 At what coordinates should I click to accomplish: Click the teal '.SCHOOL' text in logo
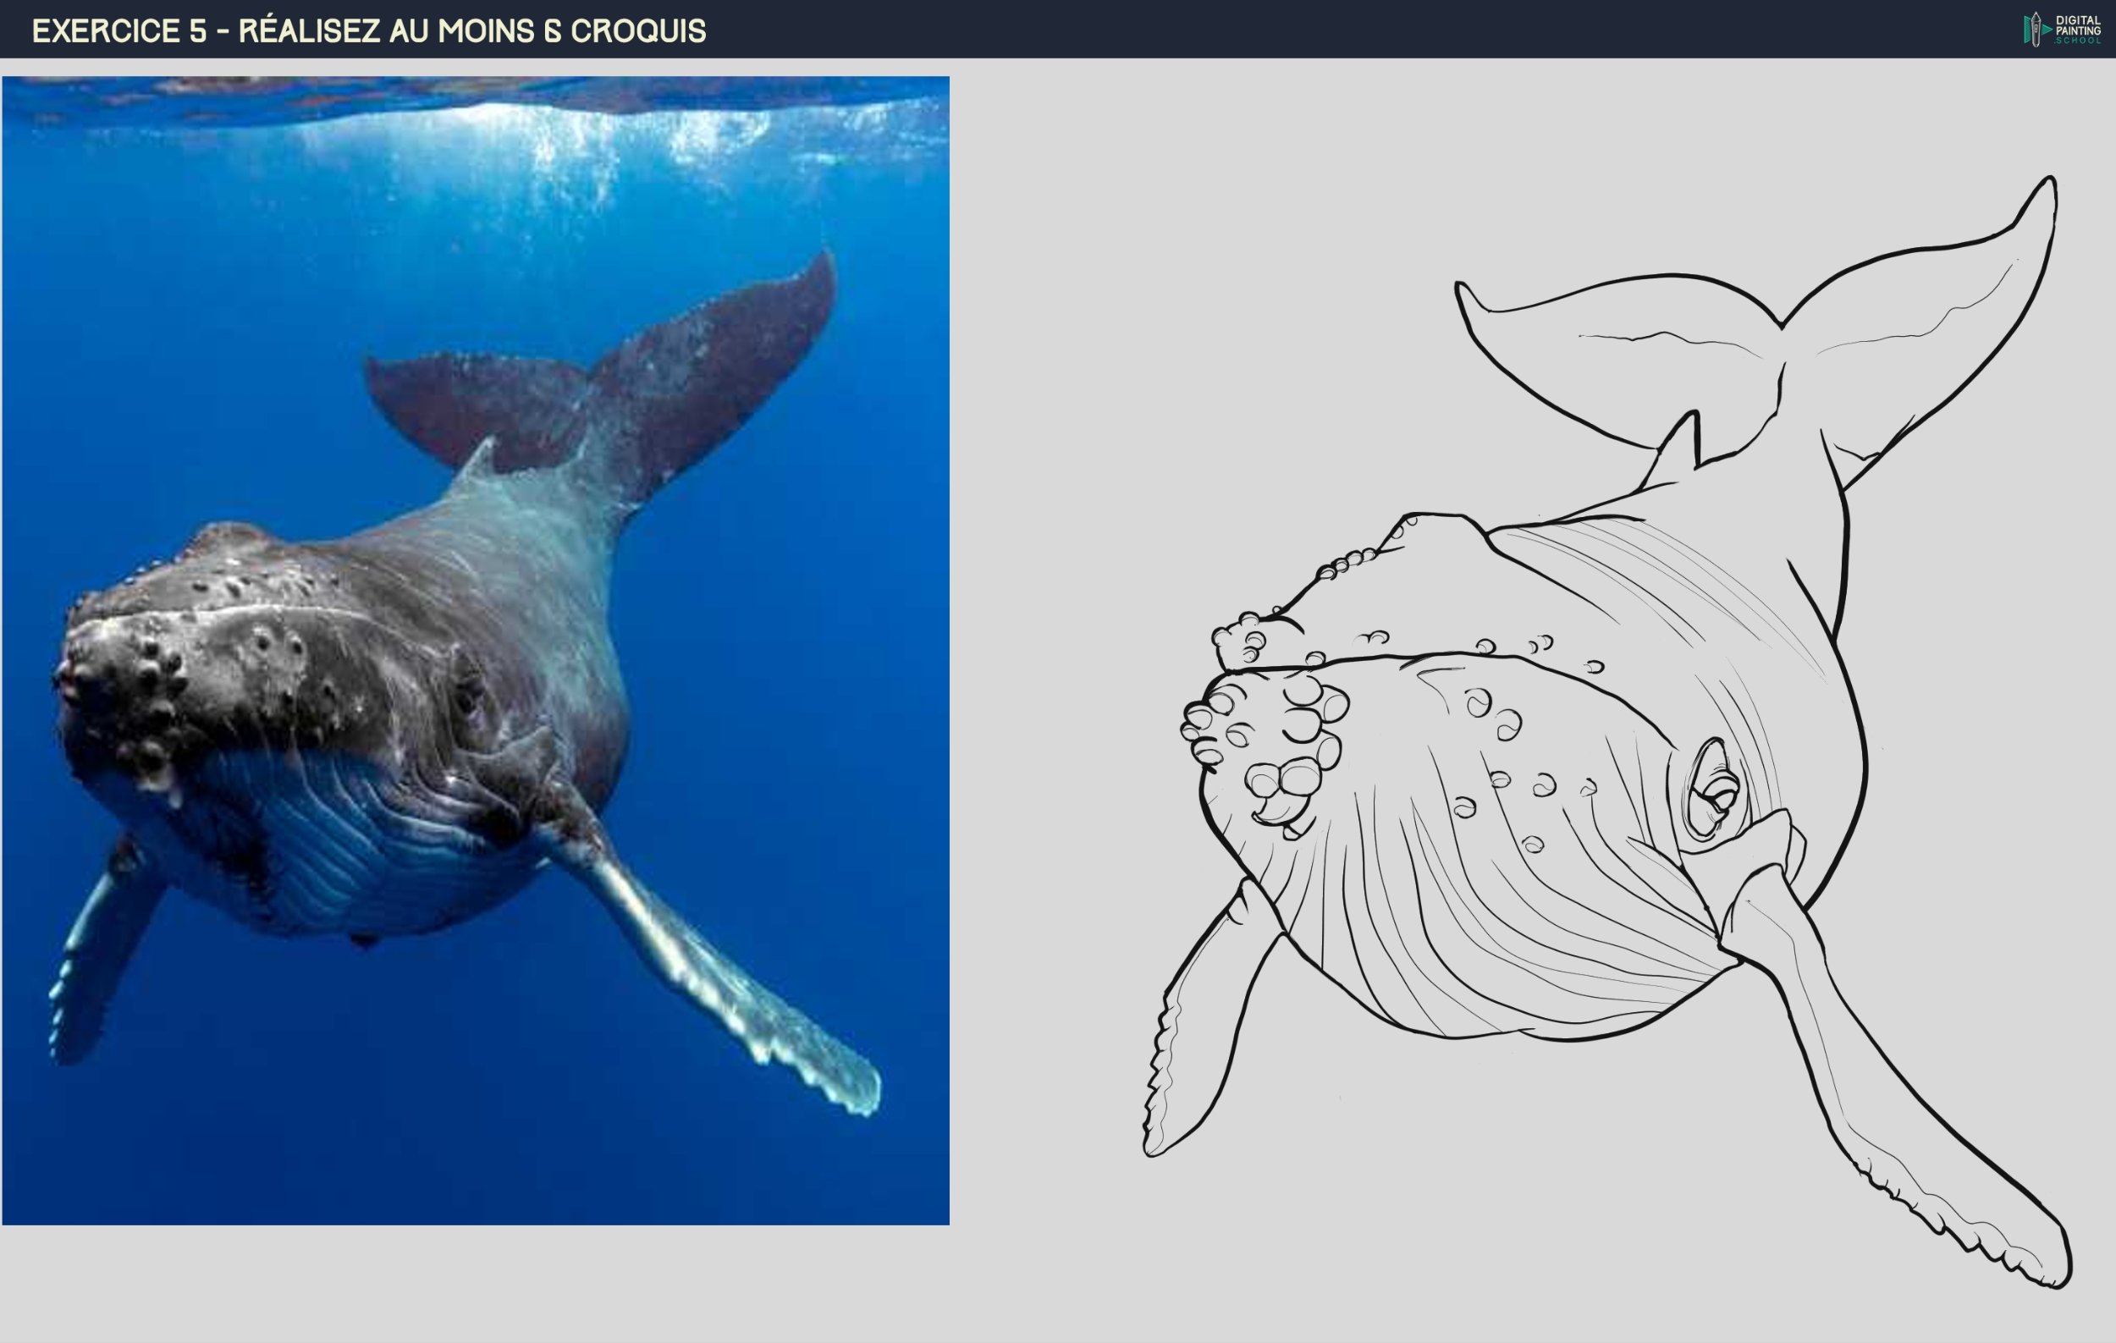[x=2079, y=41]
